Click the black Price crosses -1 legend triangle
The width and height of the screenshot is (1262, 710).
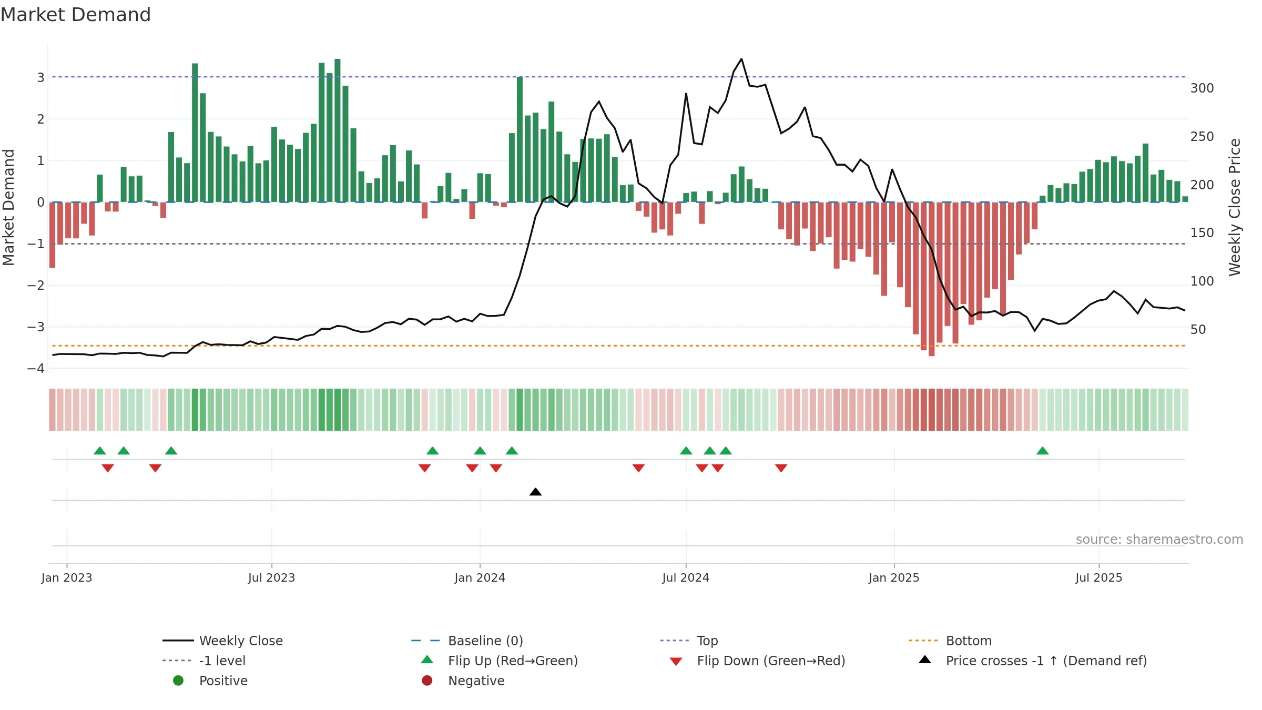(x=925, y=660)
